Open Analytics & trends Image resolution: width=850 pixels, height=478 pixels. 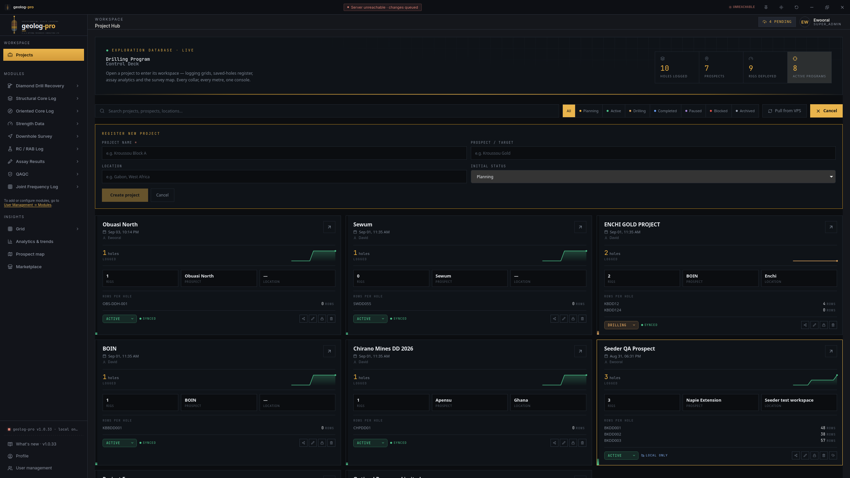tap(43, 241)
